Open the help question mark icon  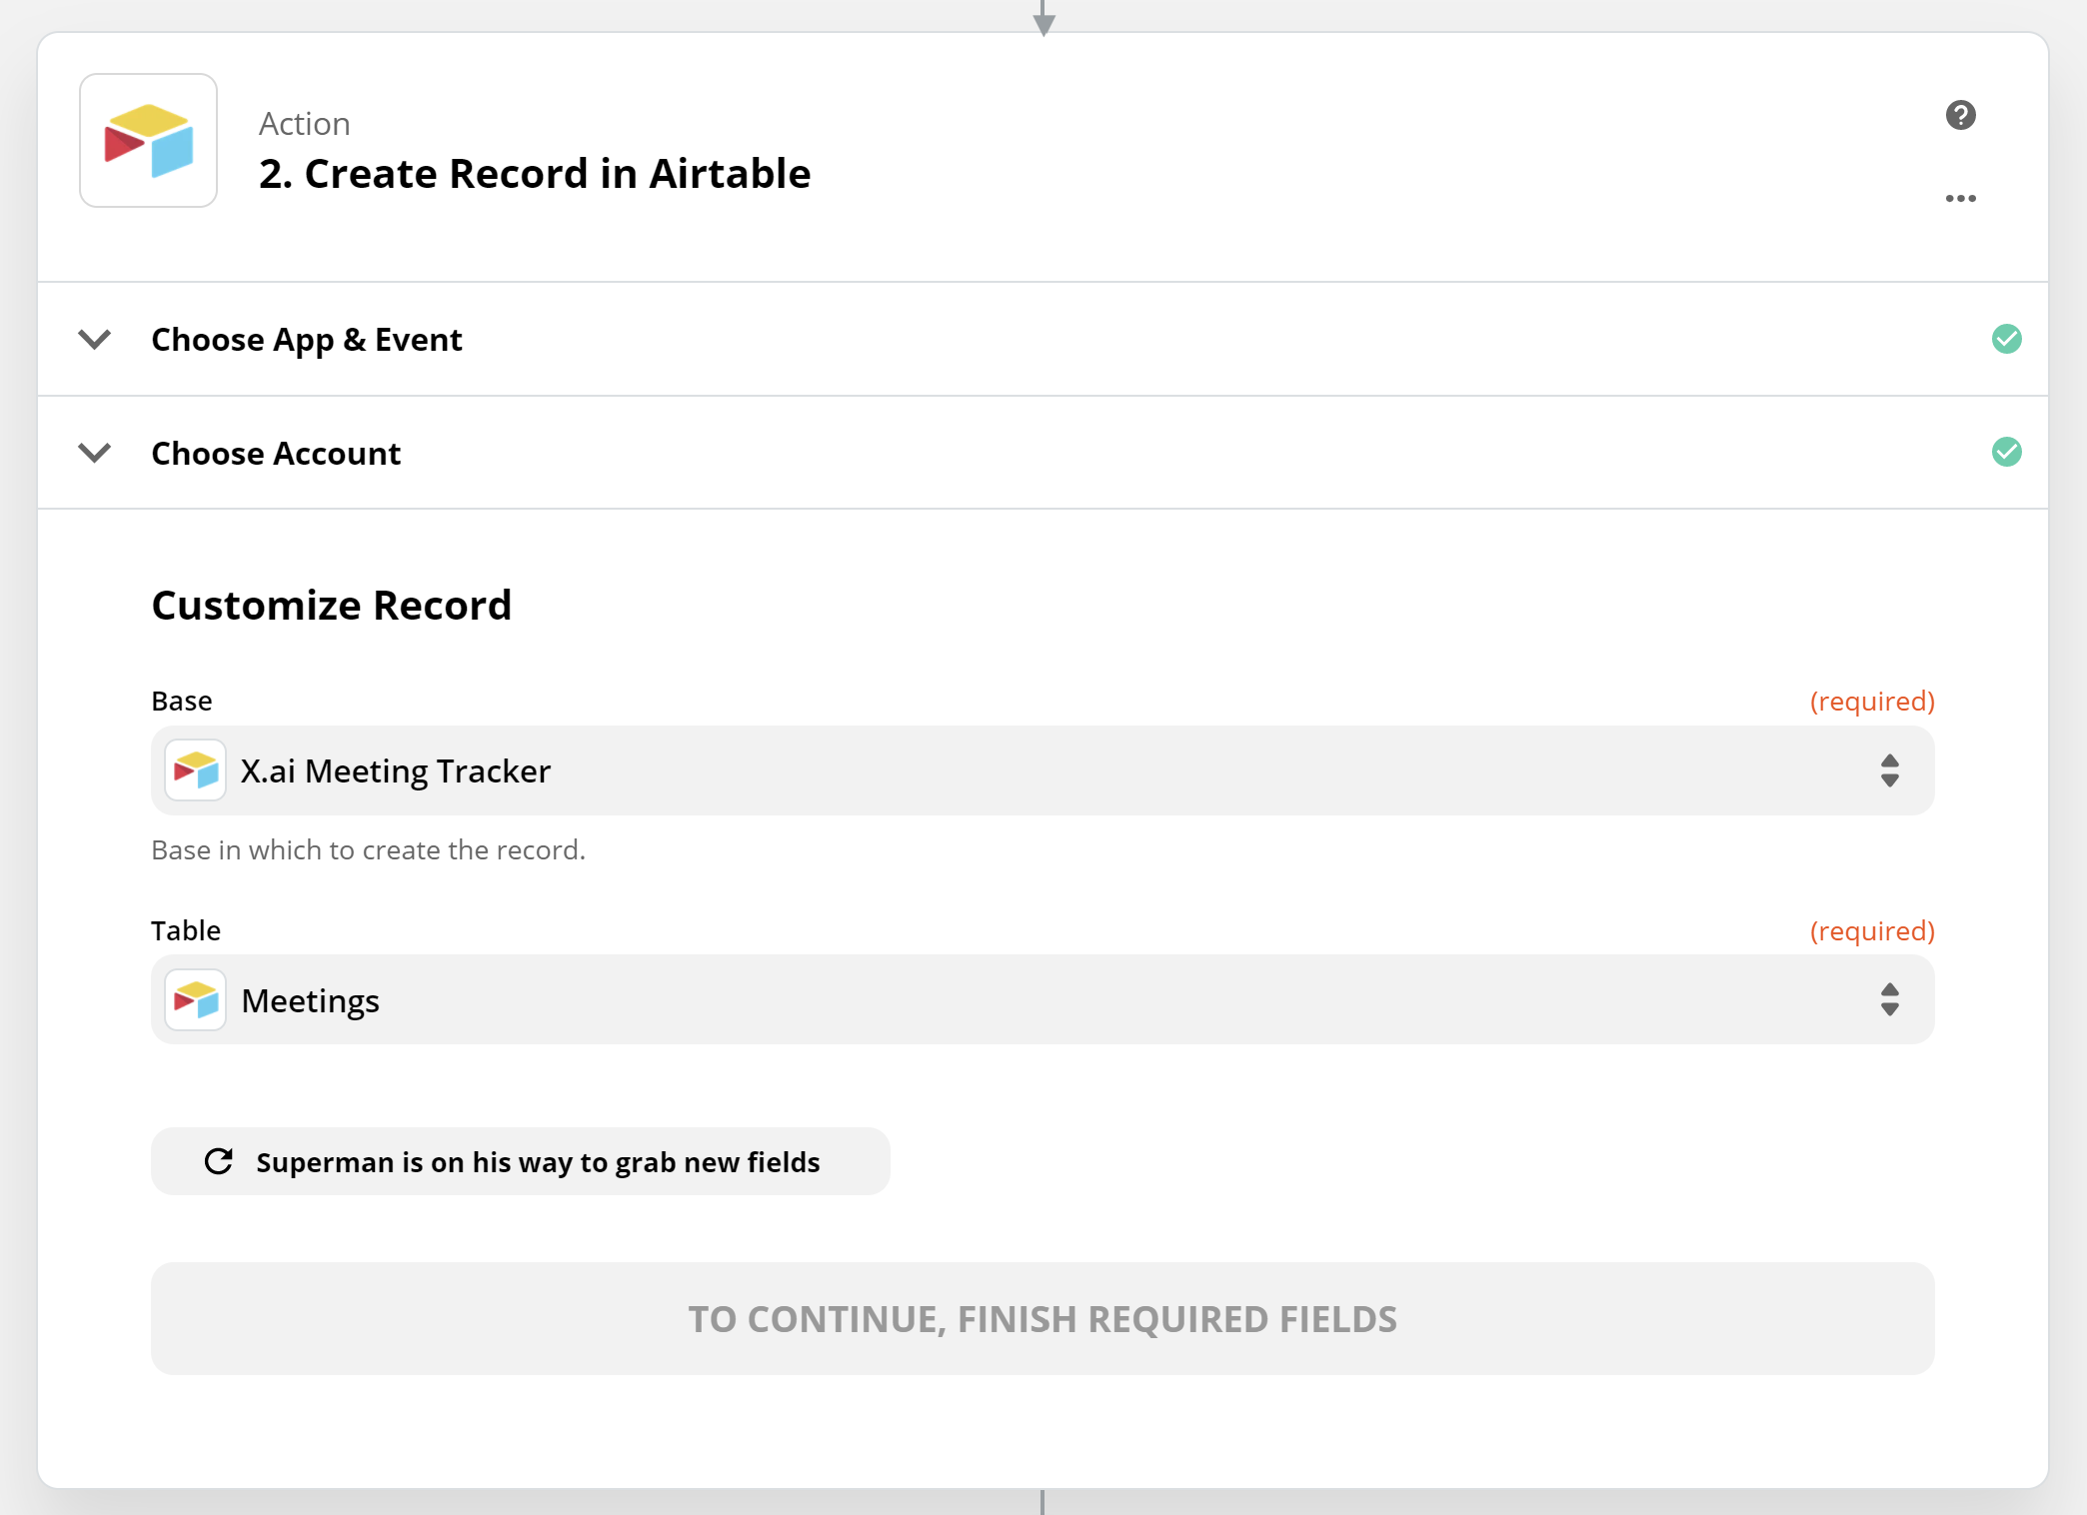tap(1960, 115)
